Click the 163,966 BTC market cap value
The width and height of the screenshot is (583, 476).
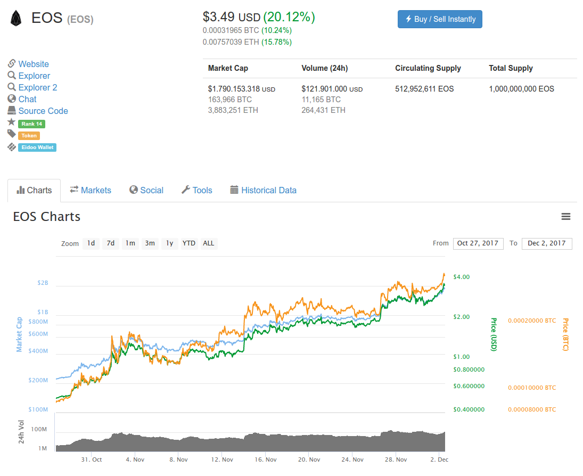point(230,100)
